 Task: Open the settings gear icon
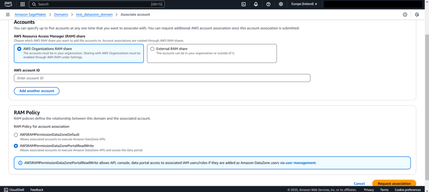click(x=281, y=4)
